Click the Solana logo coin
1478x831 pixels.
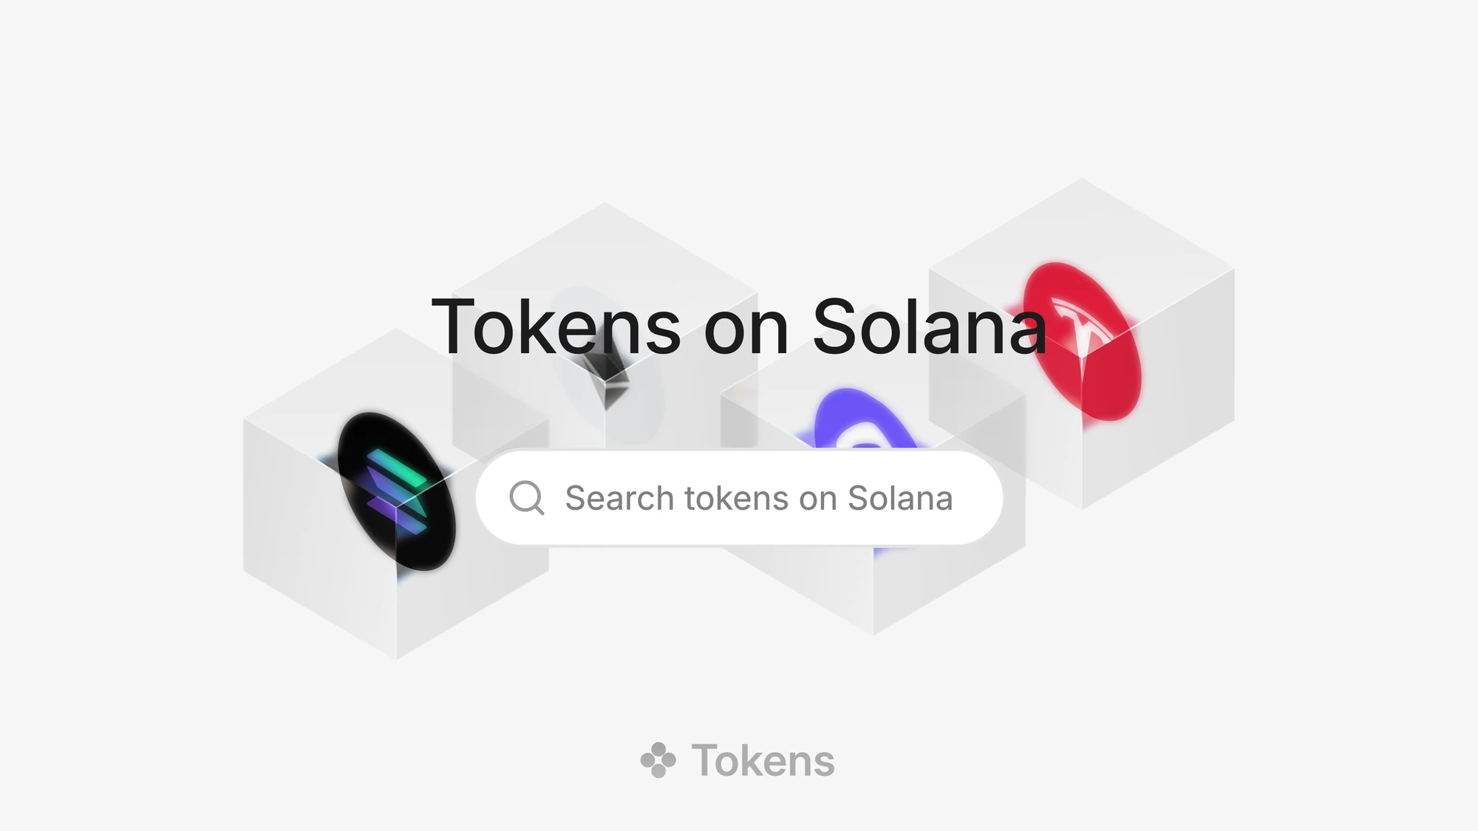point(397,491)
